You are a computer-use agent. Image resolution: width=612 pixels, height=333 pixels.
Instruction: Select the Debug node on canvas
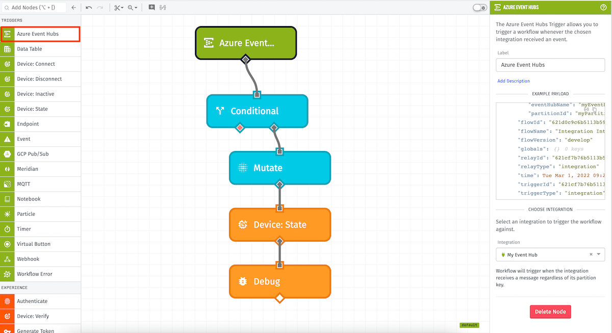[279, 281]
